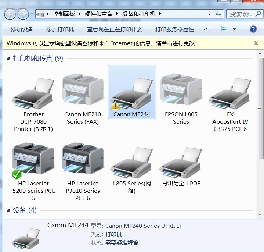Click 添加设备 in the toolbar
This screenshot has width=264, height=252.
(22, 29)
